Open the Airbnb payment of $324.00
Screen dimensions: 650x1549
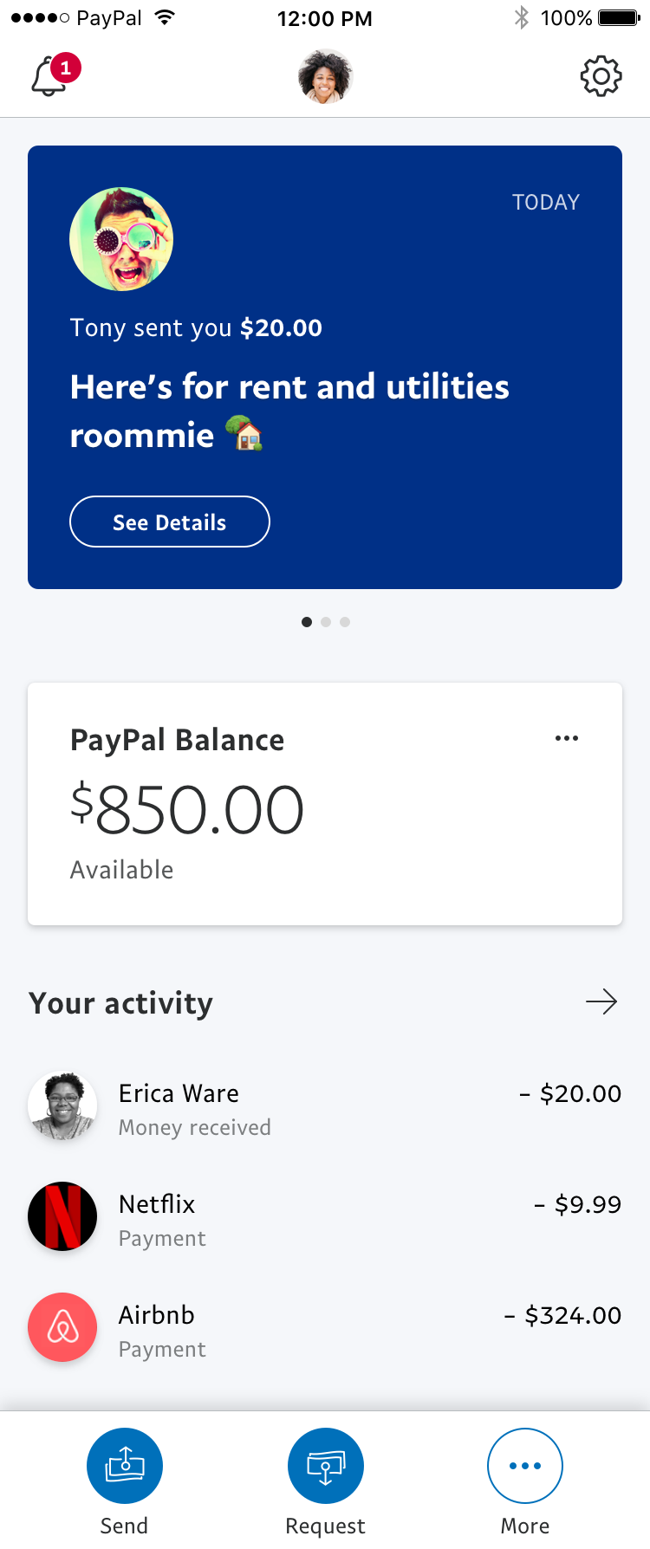[325, 1331]
